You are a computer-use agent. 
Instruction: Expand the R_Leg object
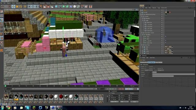(143, 53)
